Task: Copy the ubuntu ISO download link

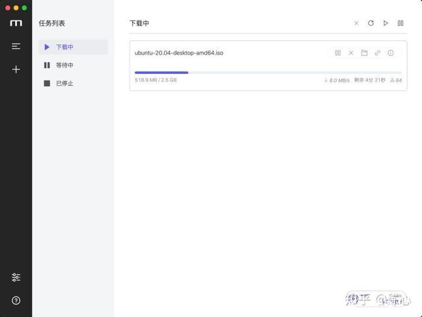Action: click(377, 53)
